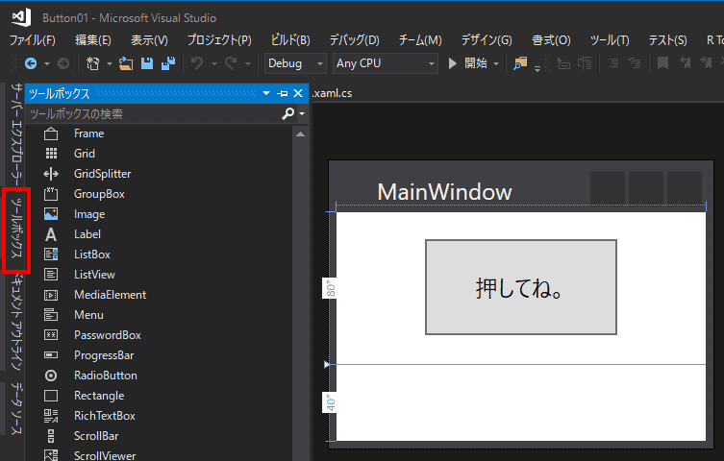The height and width of the screenshot is (461, 724).
Task: Click the 開始 start debugging button
Action: coord(467,63)
